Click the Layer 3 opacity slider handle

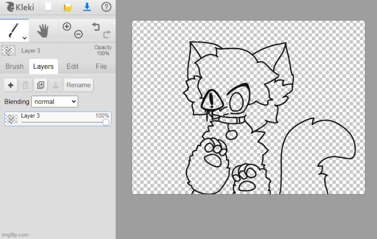[x=106, y=122]
